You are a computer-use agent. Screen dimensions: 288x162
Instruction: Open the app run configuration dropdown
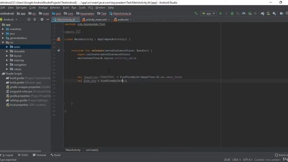[x=208, y=13]
